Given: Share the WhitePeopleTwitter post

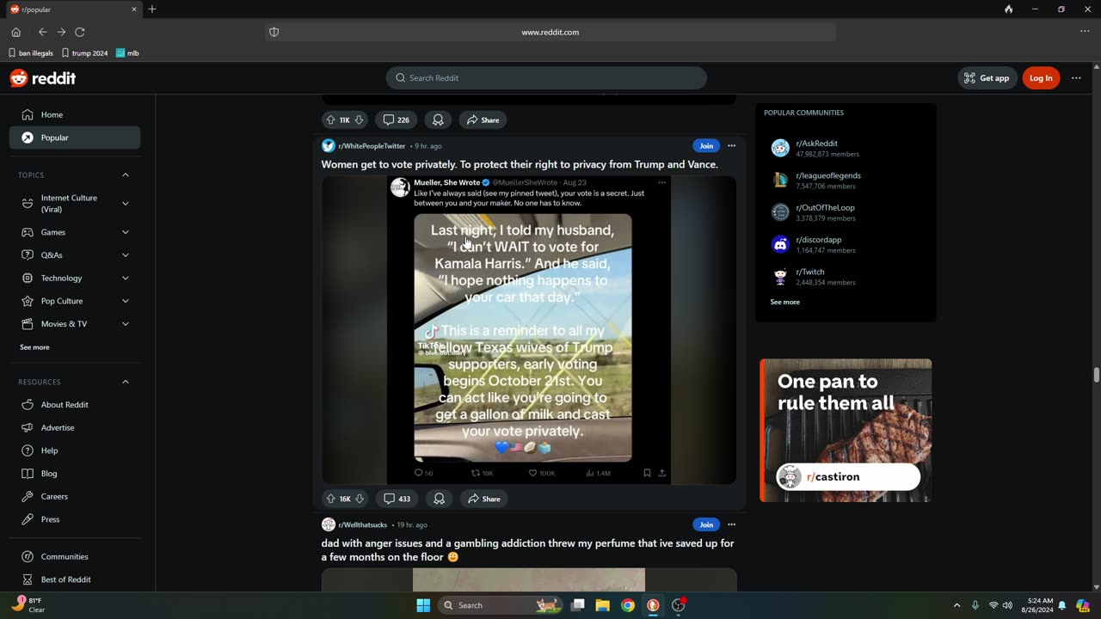Looking at the screenshot, I should pos(483,499).
